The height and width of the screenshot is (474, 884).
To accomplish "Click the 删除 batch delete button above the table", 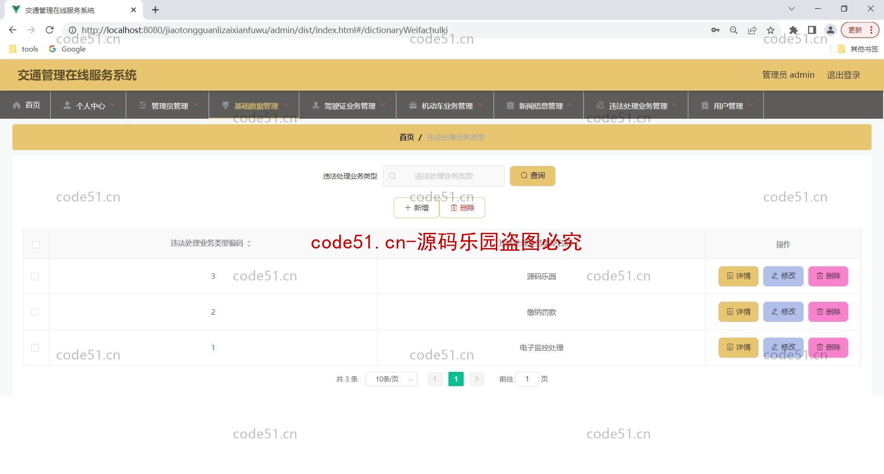I will tap(462, 208).
